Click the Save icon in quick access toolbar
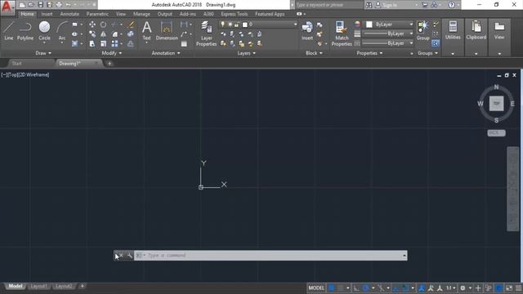The image size is (523, 294). point(40,5)
